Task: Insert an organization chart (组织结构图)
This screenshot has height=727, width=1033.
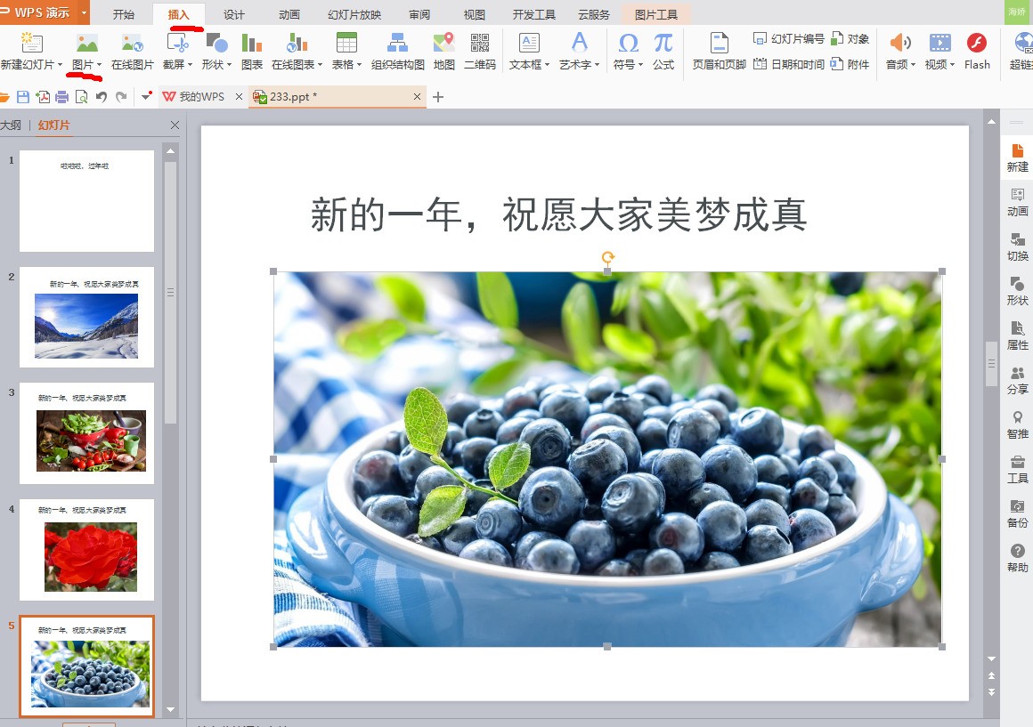Action: tap(397, 51)
